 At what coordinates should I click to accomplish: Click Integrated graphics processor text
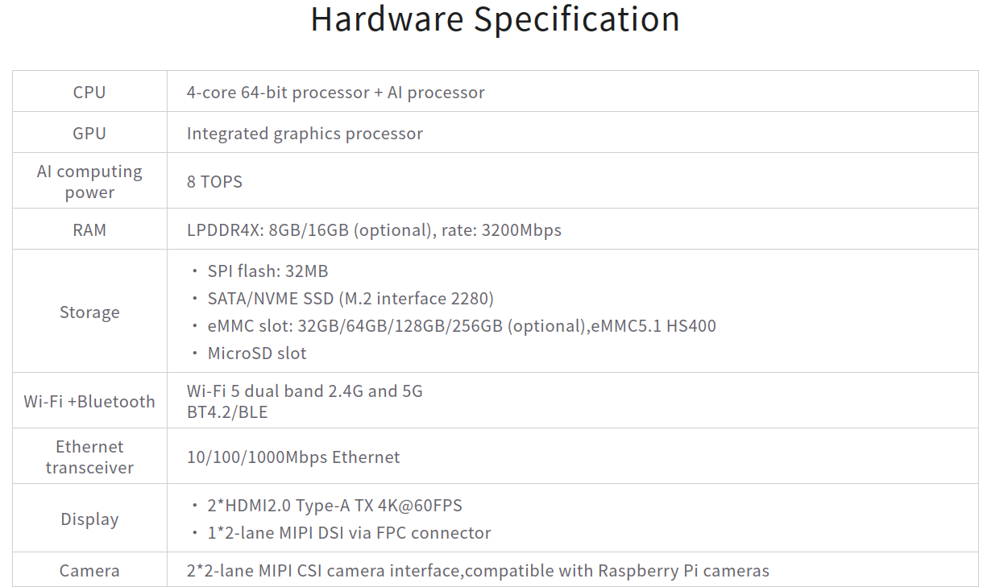[x=305, y=134]
